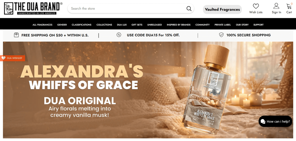This screenshot has height=141, width=296.
Task: Click the Alexandra's Whiffs of Grace bottle
Action: pos(206,90)
